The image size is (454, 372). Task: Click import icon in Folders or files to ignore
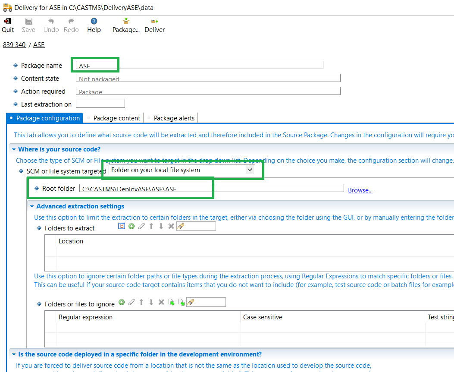(171, 302)
